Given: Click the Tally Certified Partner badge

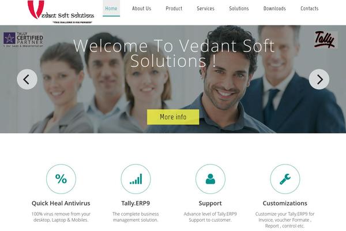Looking at the screenshot, I should [23, 39].
